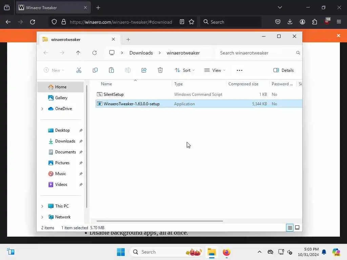
Task: Open the Sort dropdown menu
Action: click(x=185, y=70)
